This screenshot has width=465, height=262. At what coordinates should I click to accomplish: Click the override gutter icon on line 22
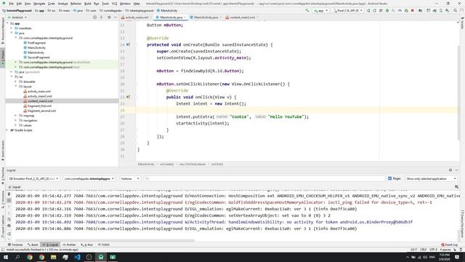point(128,97)
